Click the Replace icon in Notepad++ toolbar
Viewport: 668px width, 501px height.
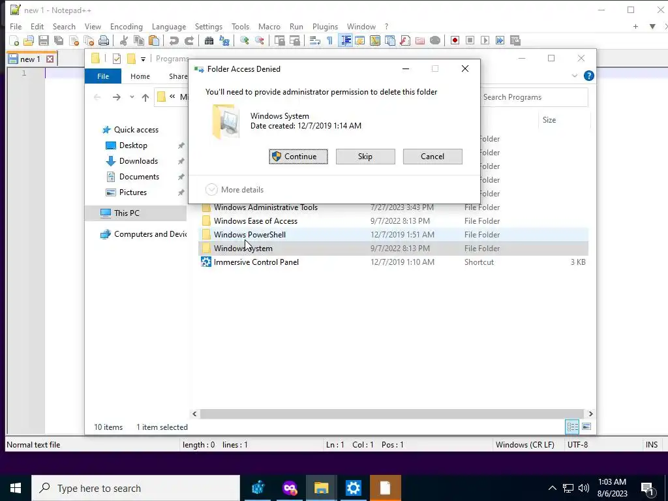(224, 40)
